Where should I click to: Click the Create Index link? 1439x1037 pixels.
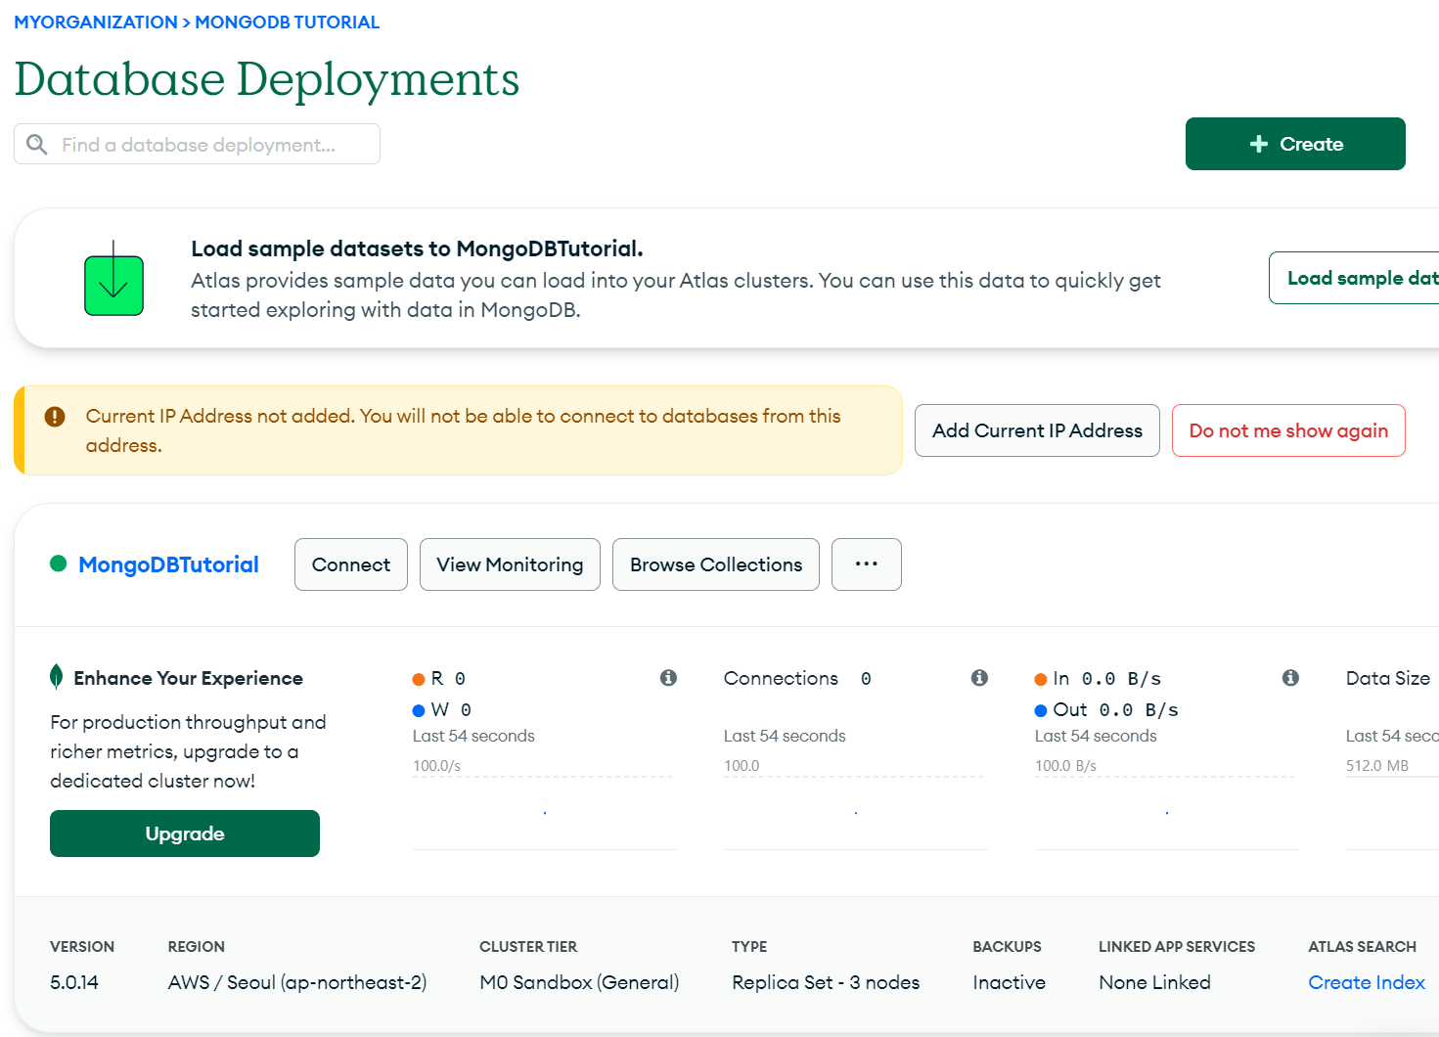pyautogui.click(x=1367, y=982)
